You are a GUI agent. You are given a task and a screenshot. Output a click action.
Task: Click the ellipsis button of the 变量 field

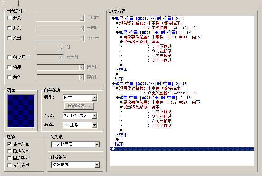[82, 38]
